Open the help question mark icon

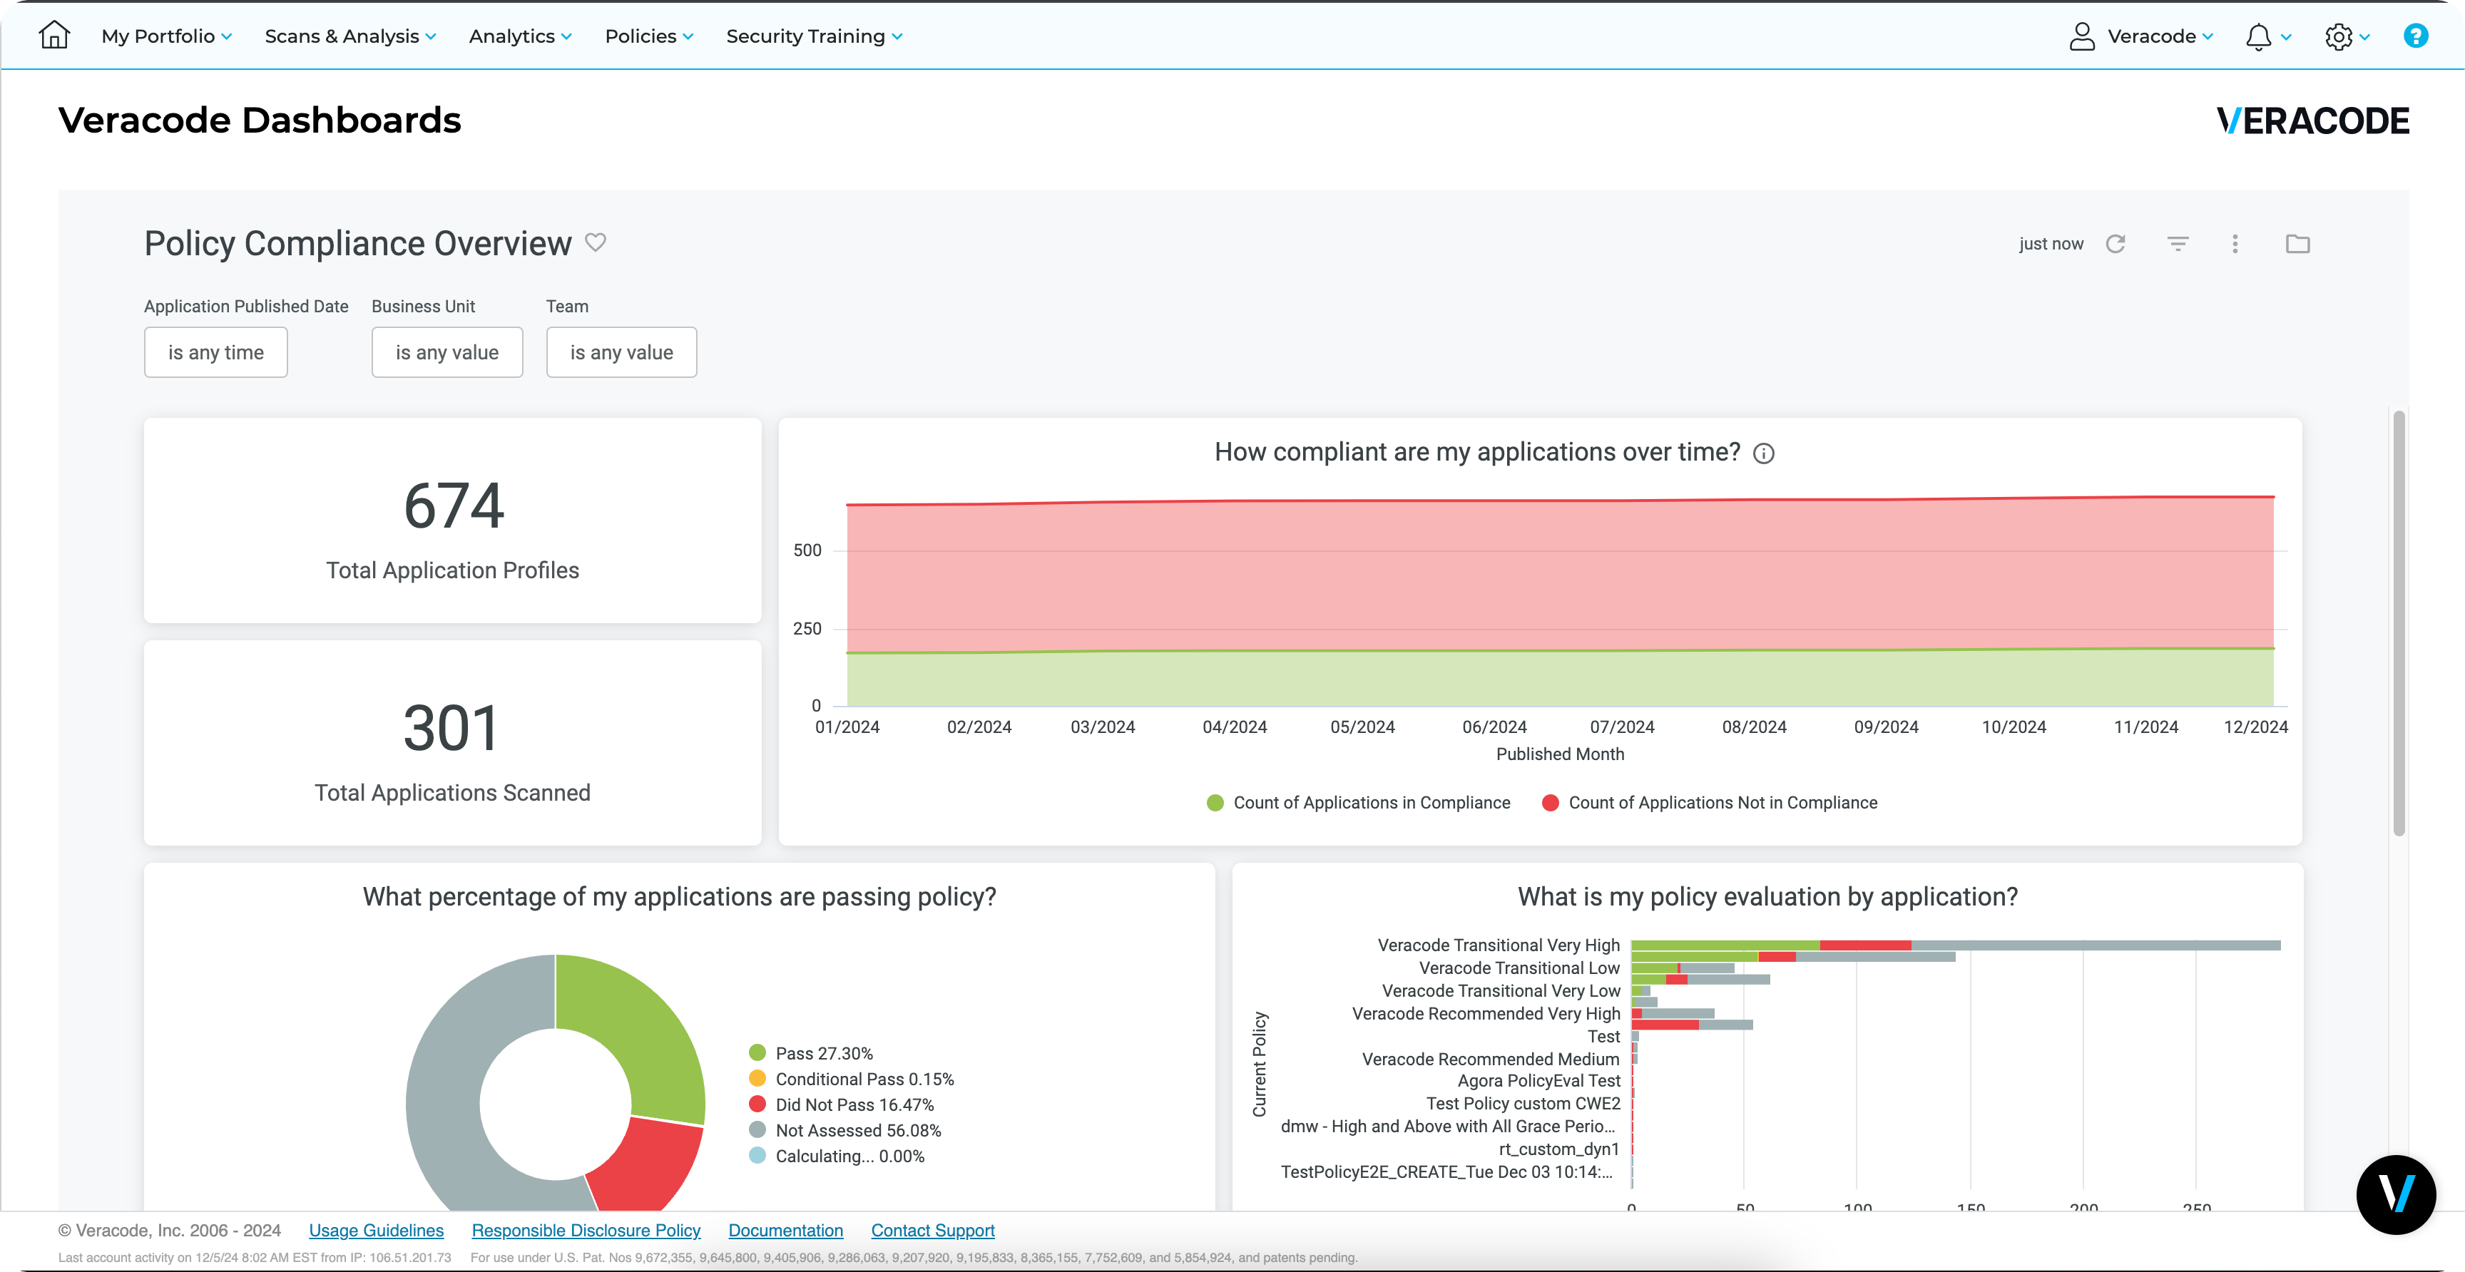pos(2415,36)
